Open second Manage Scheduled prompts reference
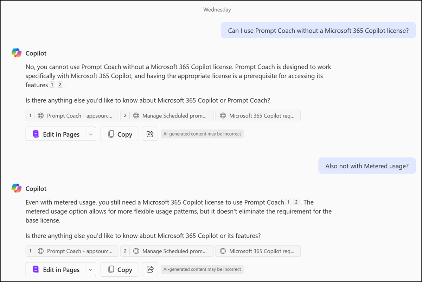Image resolution: width=422 pixels, height=282 pixels. tap(167, 251)
